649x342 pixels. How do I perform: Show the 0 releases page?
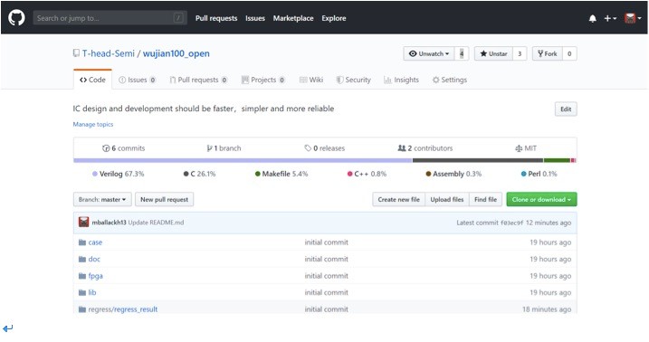324,148
